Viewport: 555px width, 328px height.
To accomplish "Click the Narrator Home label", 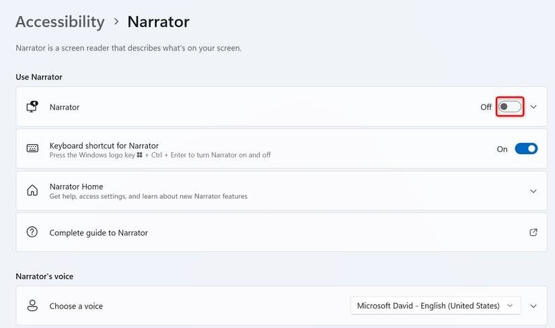I will [x=76, y=187].
